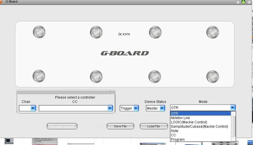Open the Chan dropdown arrow
This screenshot has width=253, height=145.
(x=33, y=108)
